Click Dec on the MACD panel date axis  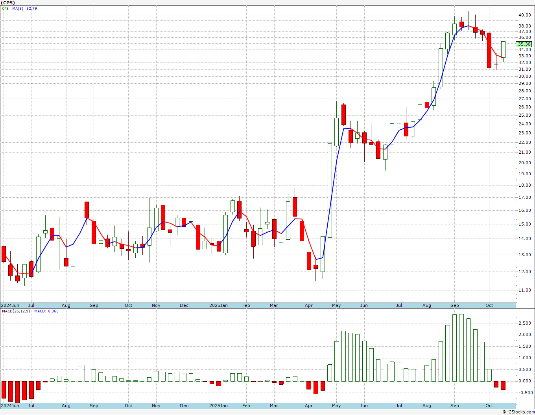pos(184,406)
